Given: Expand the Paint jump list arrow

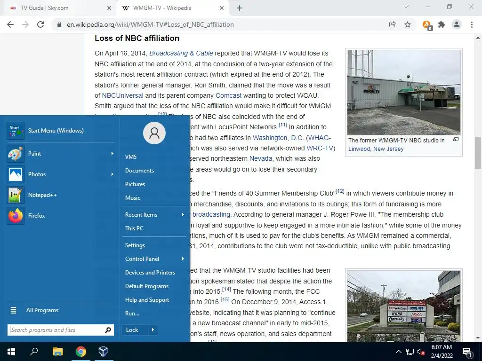Looking at the screenshot, I should 112,154.
